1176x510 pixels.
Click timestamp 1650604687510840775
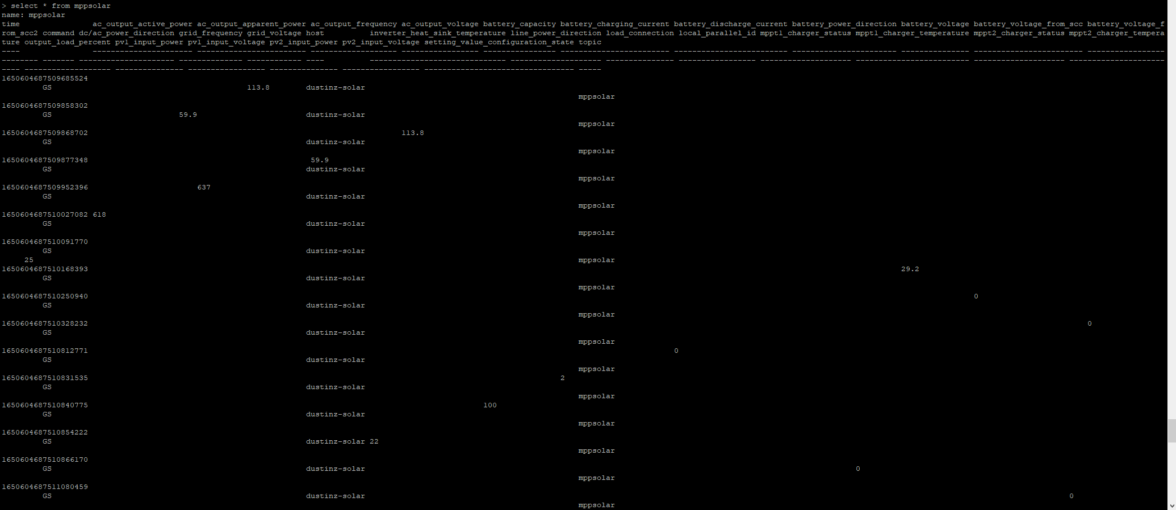[45, 405]
